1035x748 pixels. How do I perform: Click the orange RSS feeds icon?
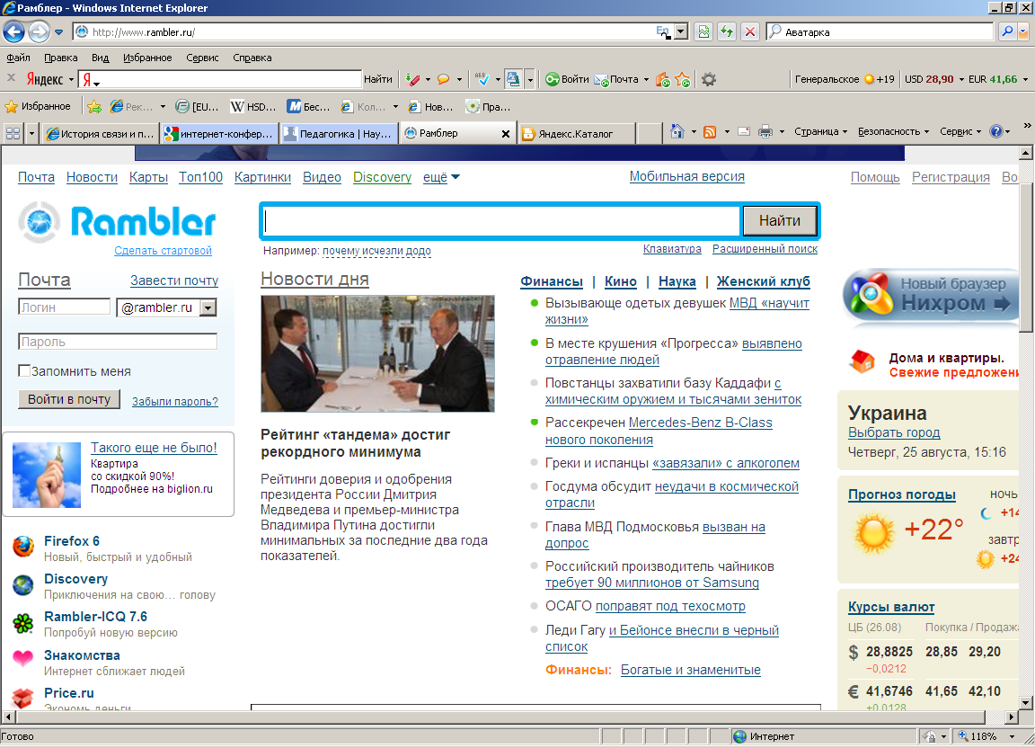click(710, 131)
